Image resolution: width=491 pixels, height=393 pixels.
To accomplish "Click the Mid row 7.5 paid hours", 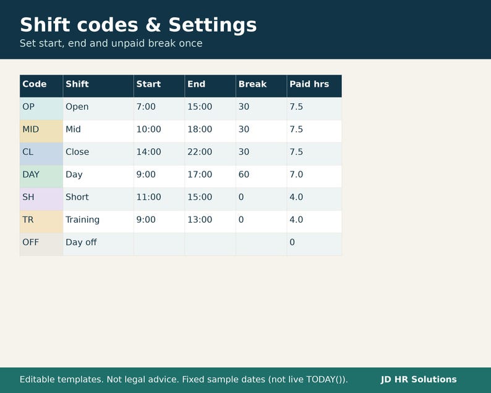I will 314,131.
